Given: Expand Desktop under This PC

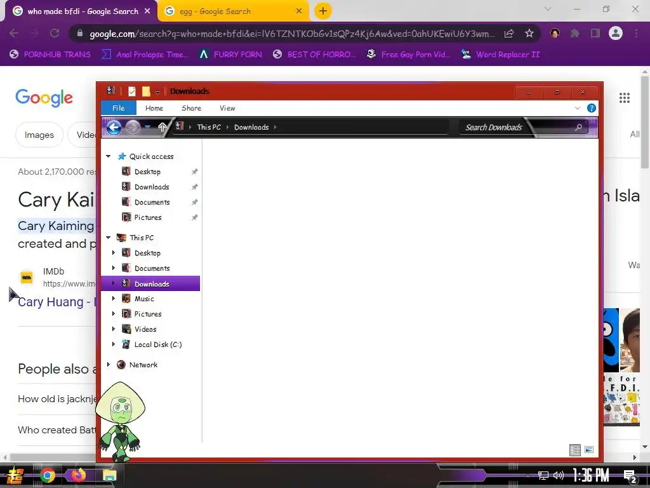Looking at the screenshot, I should point(114,253).
